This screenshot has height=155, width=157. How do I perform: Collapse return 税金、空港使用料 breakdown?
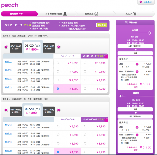click(x=137, y=135)
